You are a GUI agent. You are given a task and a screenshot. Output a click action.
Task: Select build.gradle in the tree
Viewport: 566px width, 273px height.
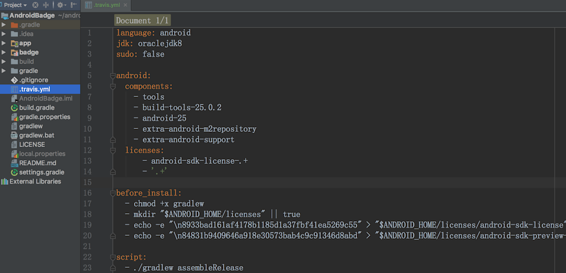[x=37, y=107]
